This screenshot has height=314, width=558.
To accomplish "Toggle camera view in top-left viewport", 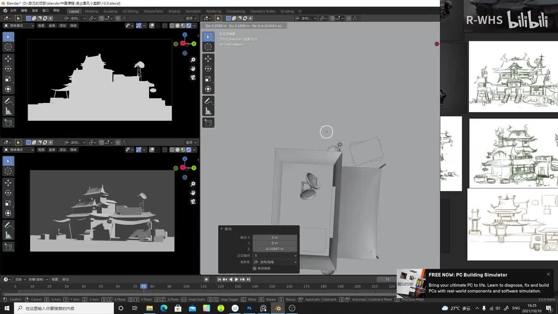I will (x=193, y=77).
